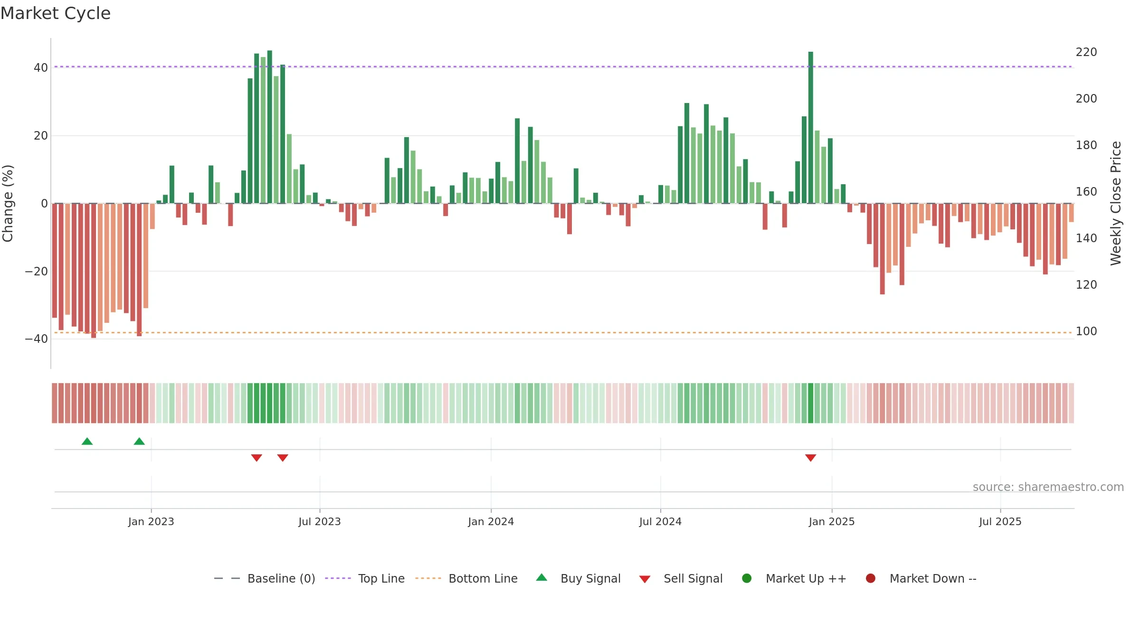Click the first green buy signal triangle

click(x=87, y=442)
